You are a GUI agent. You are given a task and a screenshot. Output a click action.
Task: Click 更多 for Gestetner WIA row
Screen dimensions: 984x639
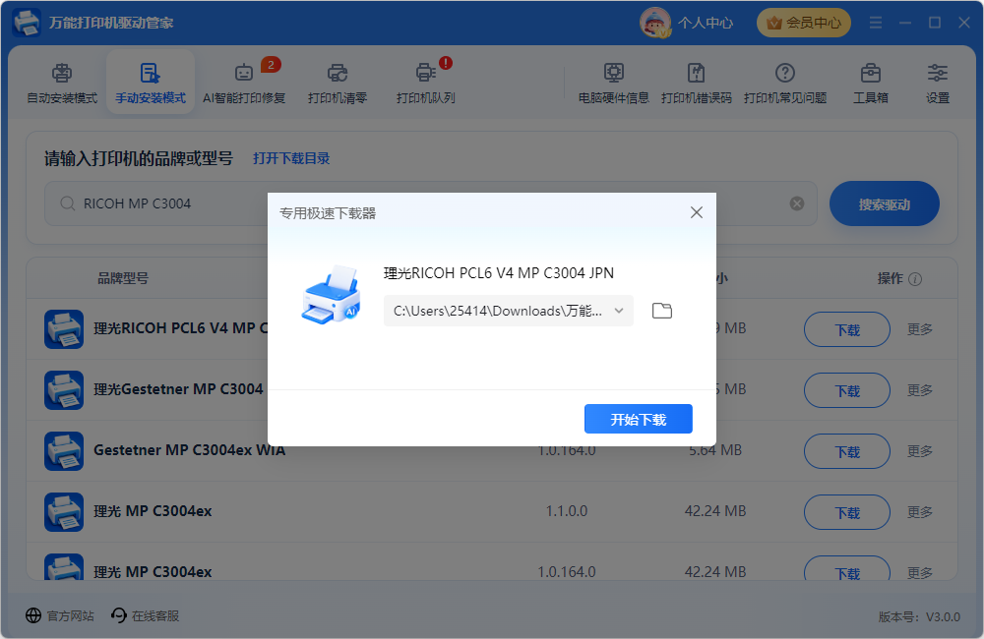point(919,451)
